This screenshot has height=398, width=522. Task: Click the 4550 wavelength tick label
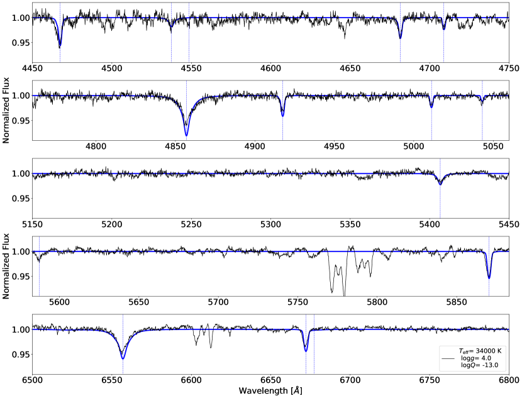(x=191, y=68)
